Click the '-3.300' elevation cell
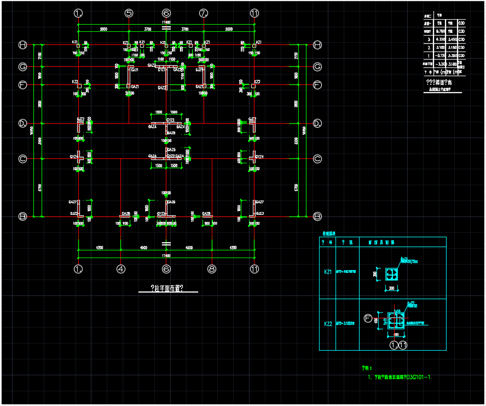Screen dimensions: 486x406 coord(440,64)
